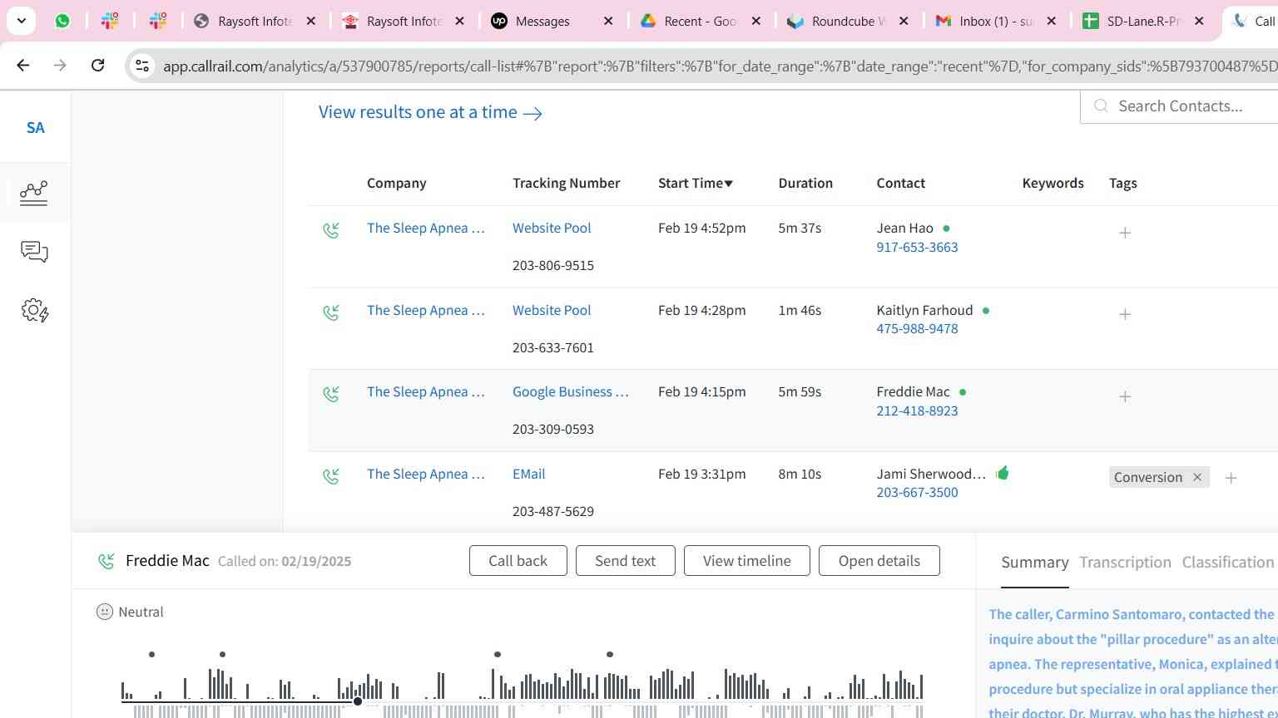
Task: Click the Open details button
Action: point(879,561)
